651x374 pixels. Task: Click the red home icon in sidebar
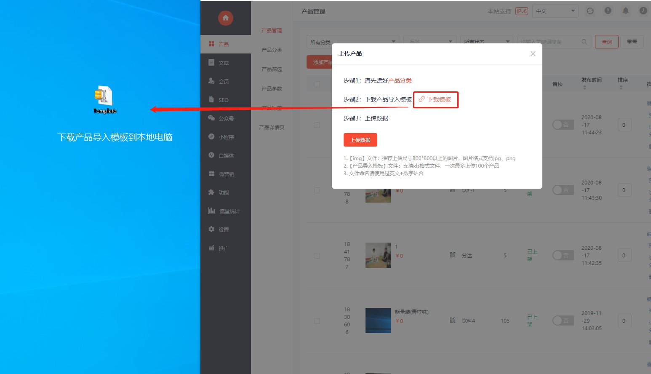pyautogui.click(x=226, y=18)
